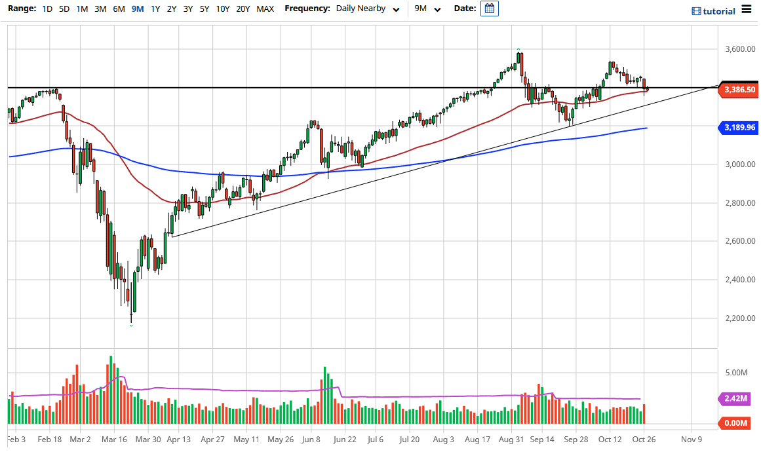Image resolution: width=761 pixels, height=452 pixels.
Task: Click the 2.42M volume average label
Action: 735,398
